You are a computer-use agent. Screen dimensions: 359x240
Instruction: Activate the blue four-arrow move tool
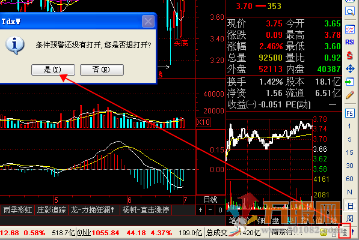click(350, 69)
